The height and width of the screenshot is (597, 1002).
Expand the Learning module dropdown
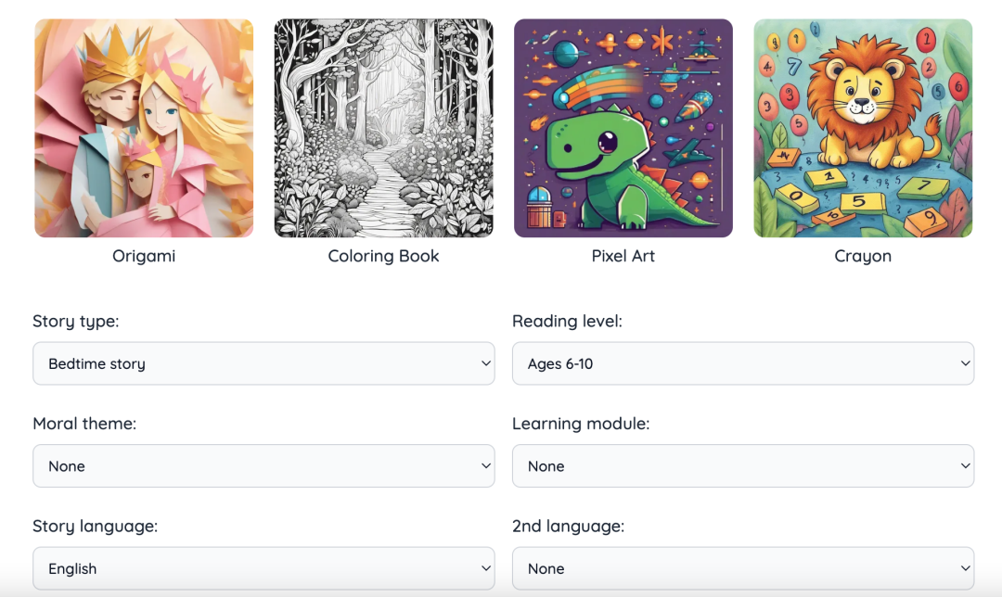click(x=742, y=465)
